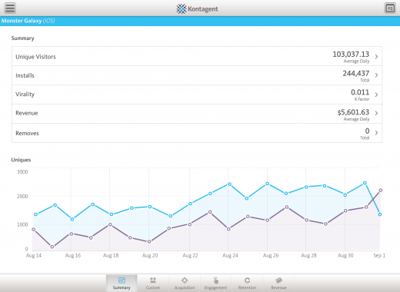Click the Monster Galaxy (iOS) title
This screenshot has height=292, width=400.
28,21
